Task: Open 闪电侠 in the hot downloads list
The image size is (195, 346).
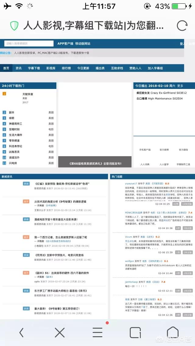Action: [13, 163]
